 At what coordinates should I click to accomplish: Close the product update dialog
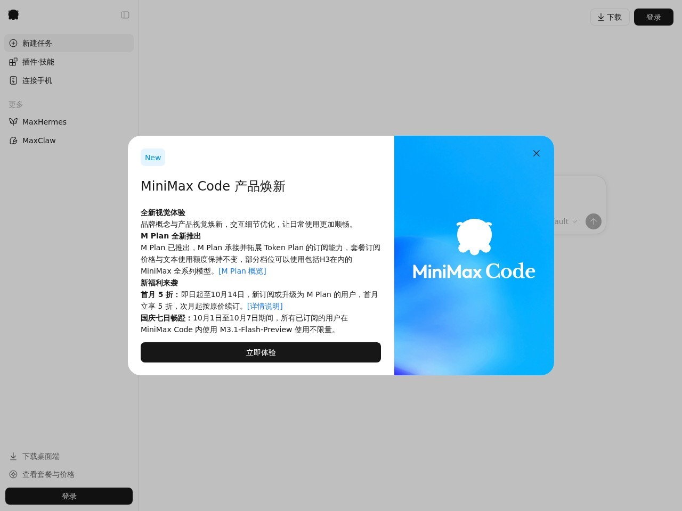[x=537, y=153]
